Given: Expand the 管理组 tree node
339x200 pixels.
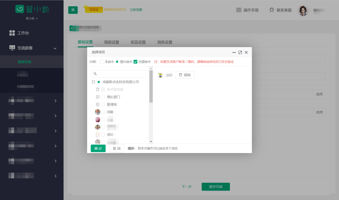Looking at the screenshot, I should click(x=98, y=105).
